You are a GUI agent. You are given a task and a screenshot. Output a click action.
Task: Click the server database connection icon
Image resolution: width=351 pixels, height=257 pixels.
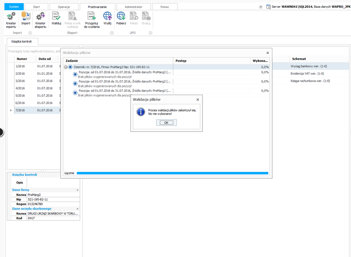268,7
